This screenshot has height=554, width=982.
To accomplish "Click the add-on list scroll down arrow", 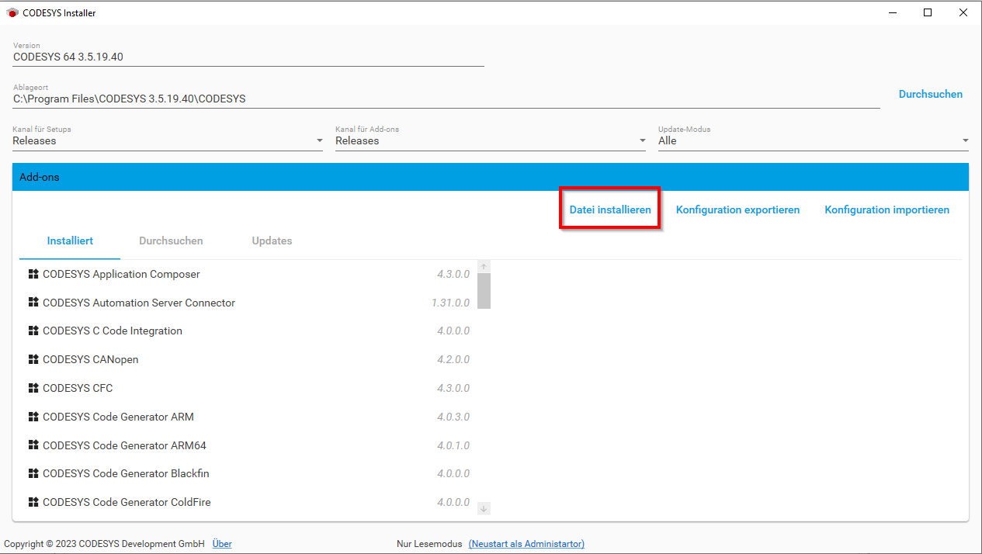I will click(484, 508).
